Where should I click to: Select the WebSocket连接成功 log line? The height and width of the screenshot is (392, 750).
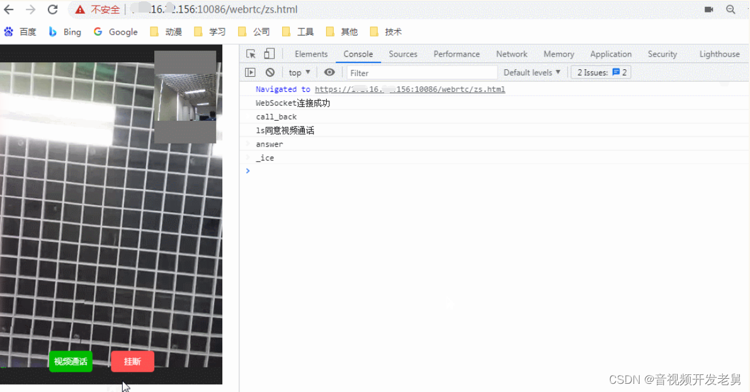pos(293,103)
